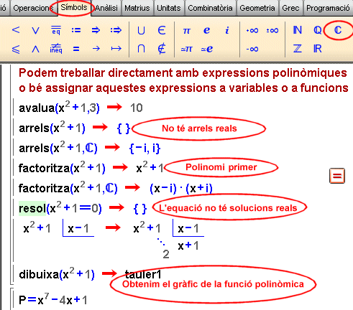The width and height of the screenshot is (353, 310).
Task: Insert the complex numbers ℂ symbol
Action: (337, 30)
